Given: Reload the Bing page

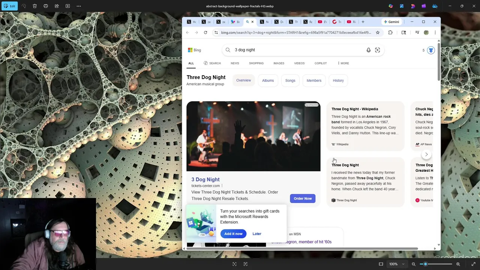Looking at the screenshot, I should pos(205,33).
